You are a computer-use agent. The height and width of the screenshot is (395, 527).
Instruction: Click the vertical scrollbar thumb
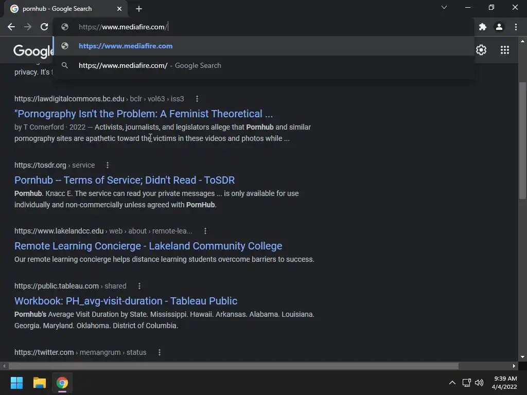pos(522,140)
